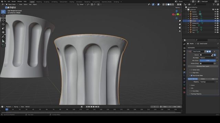Open the Output properties tab

pos(184,51)
